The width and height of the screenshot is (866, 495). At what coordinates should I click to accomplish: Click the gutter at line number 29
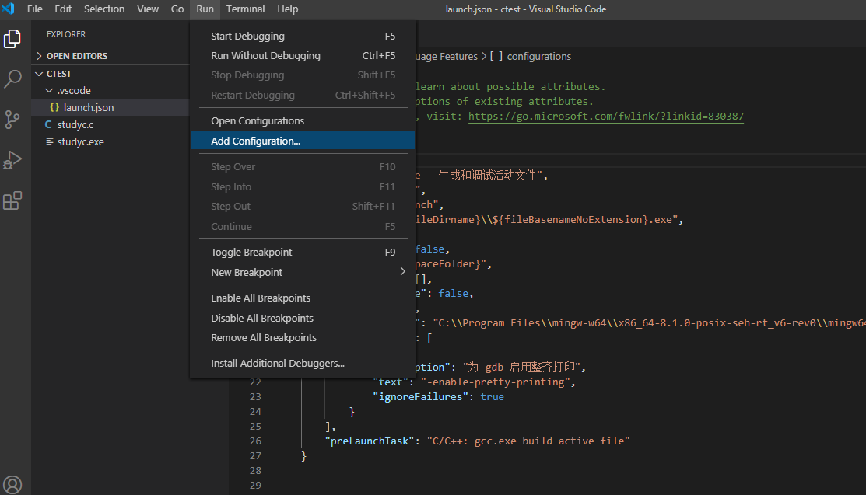[x=255, y=485]
